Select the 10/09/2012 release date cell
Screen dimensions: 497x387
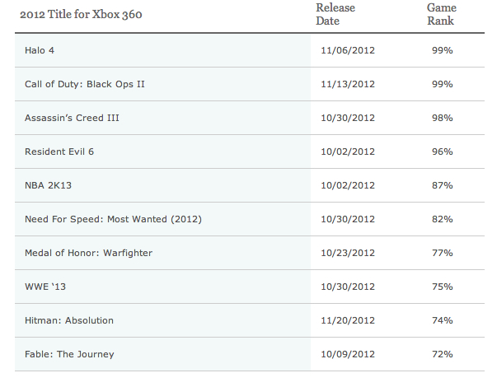tap(348, 354)
